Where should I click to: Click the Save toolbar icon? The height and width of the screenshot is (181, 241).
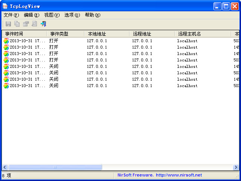pyautogui.click(x=8, y=24)
